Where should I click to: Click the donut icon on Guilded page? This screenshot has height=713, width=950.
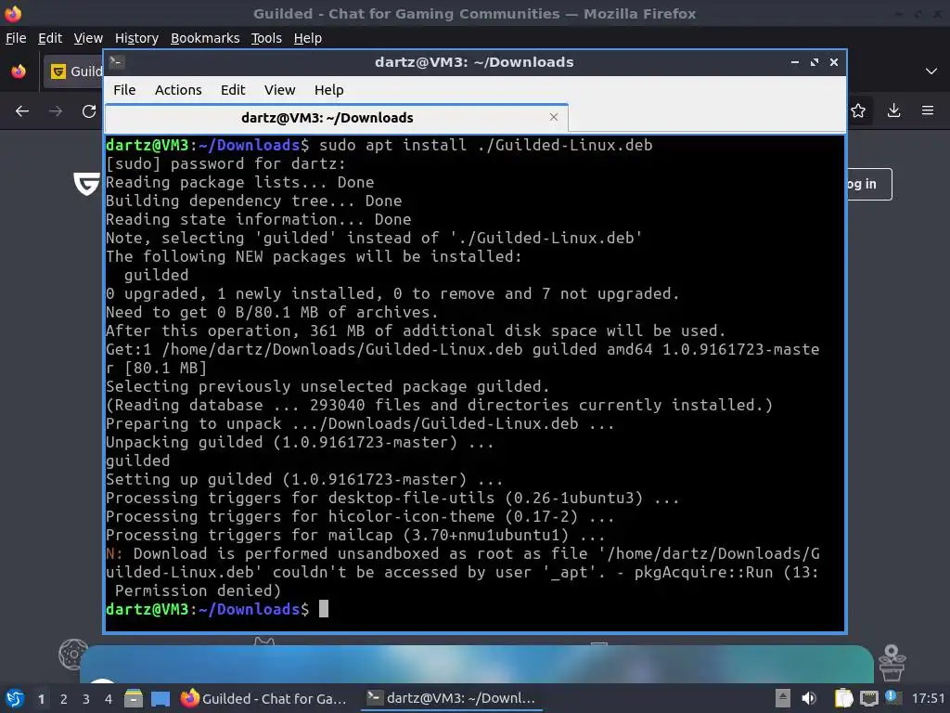(72, 655)
